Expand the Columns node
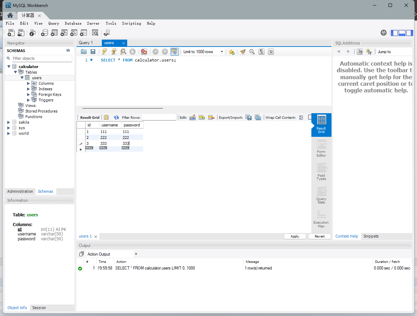 pyautogui.click(x=28, y=83)
